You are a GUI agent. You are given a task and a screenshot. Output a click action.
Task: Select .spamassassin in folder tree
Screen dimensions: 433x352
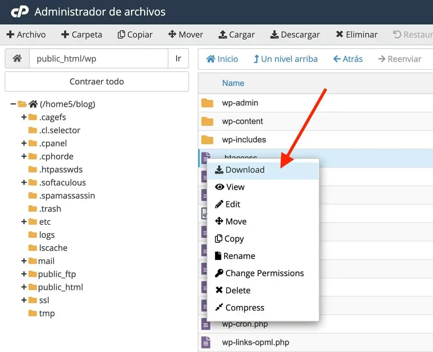67,195
